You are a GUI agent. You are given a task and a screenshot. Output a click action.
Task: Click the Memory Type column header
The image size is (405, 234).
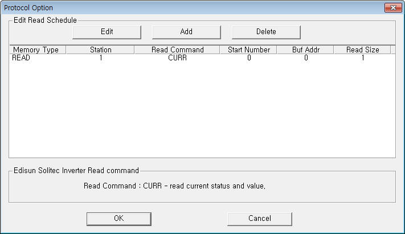[37, 50]
